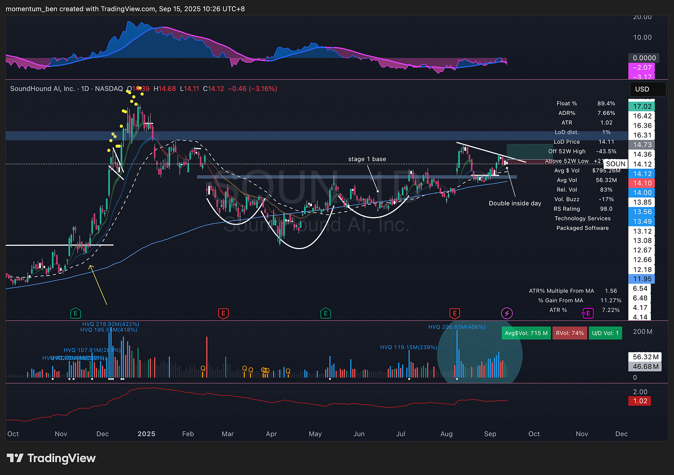Click the RVol: 74% red label
The width and height of the screenshot is (674, 475).
[570, 333]
